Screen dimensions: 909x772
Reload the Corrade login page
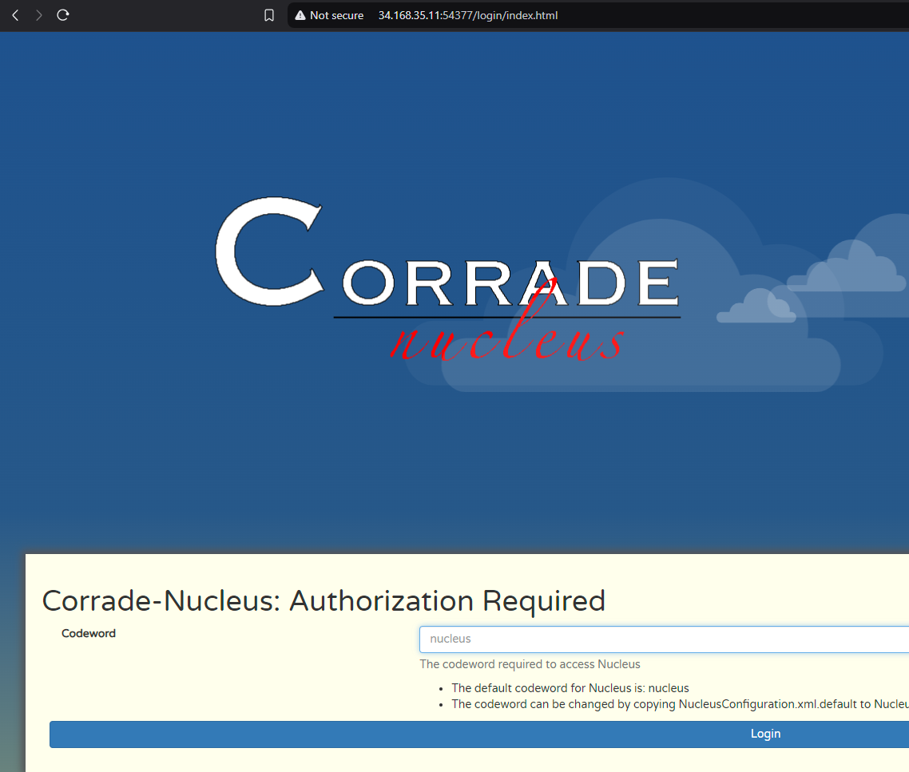pyautogui.click(x=62, y=15)
